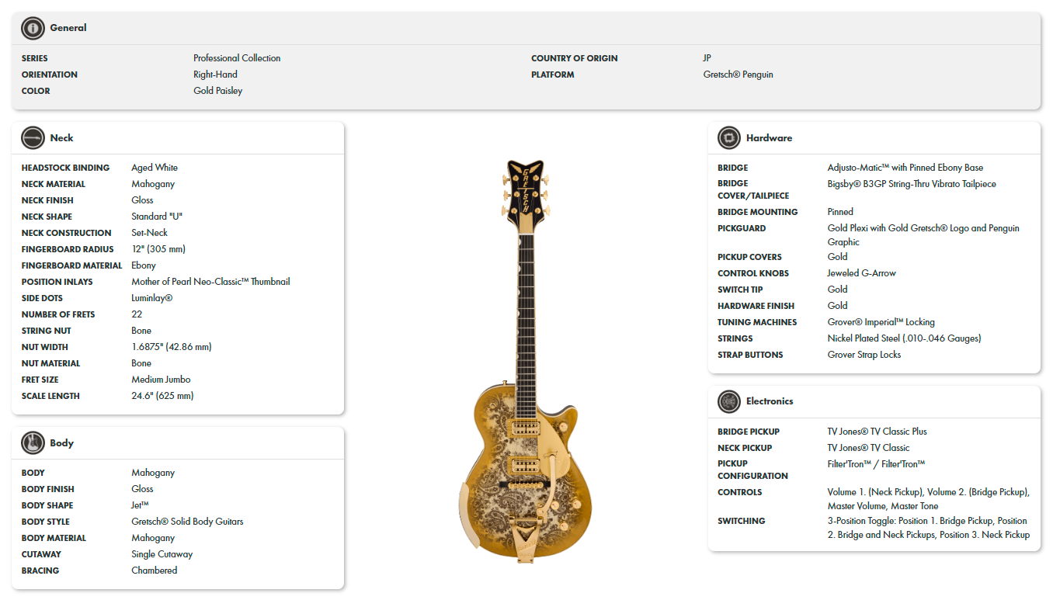Image resolution: width=1053 pixels, height=614 pixels.
Task: Select the Electronics section heading
Action: [770, 401]
